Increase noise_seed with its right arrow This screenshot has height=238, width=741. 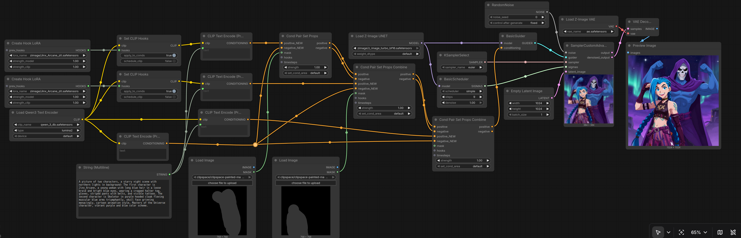tap(543, 17)
